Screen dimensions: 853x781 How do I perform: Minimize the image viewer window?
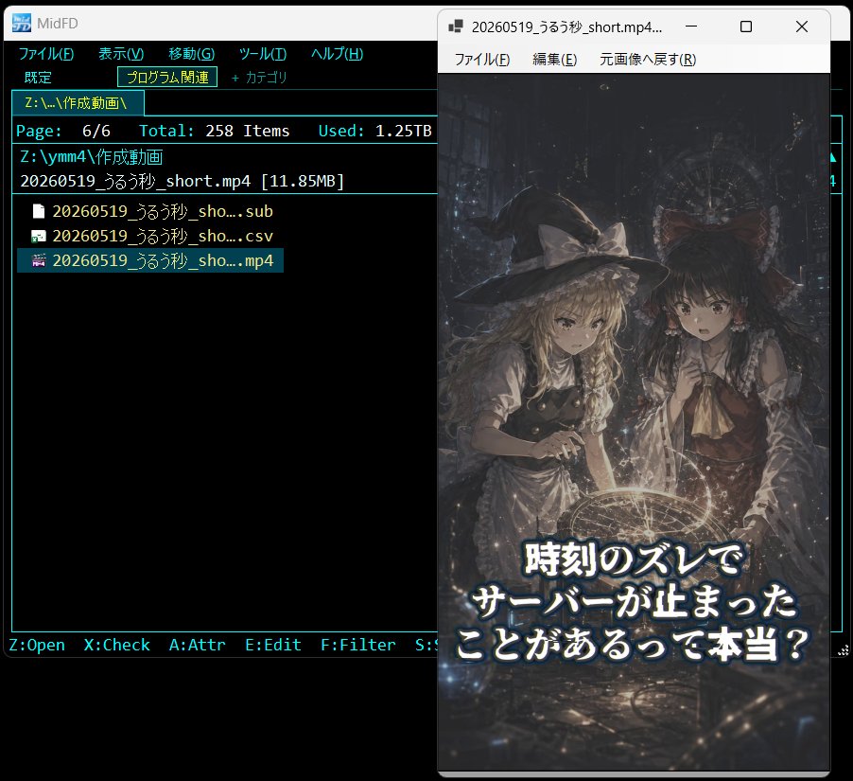coord(691,27)
